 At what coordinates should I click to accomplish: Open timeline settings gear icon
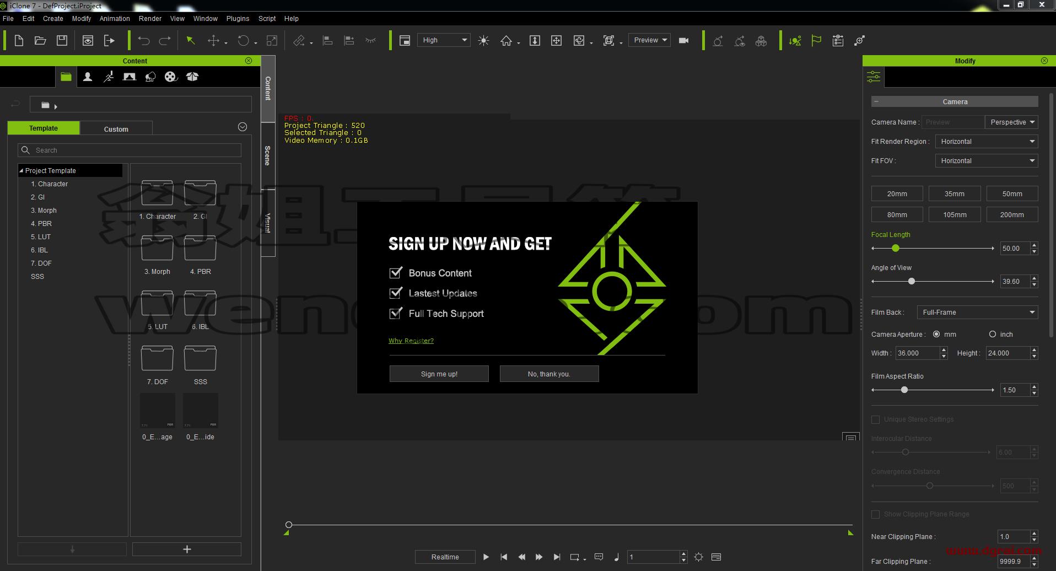[x=698, y=557]
